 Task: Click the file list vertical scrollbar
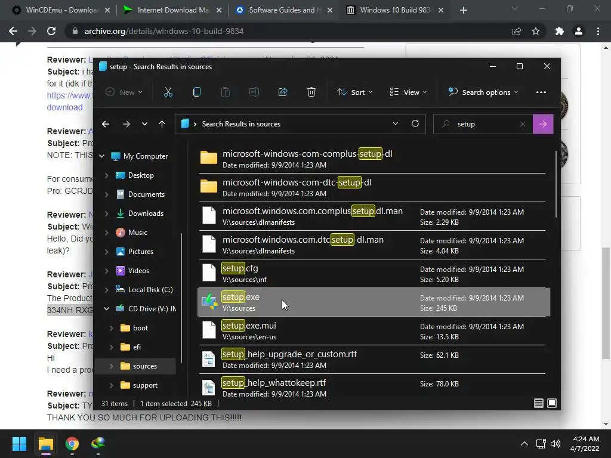pyautogui.click(x=556, y=185)
